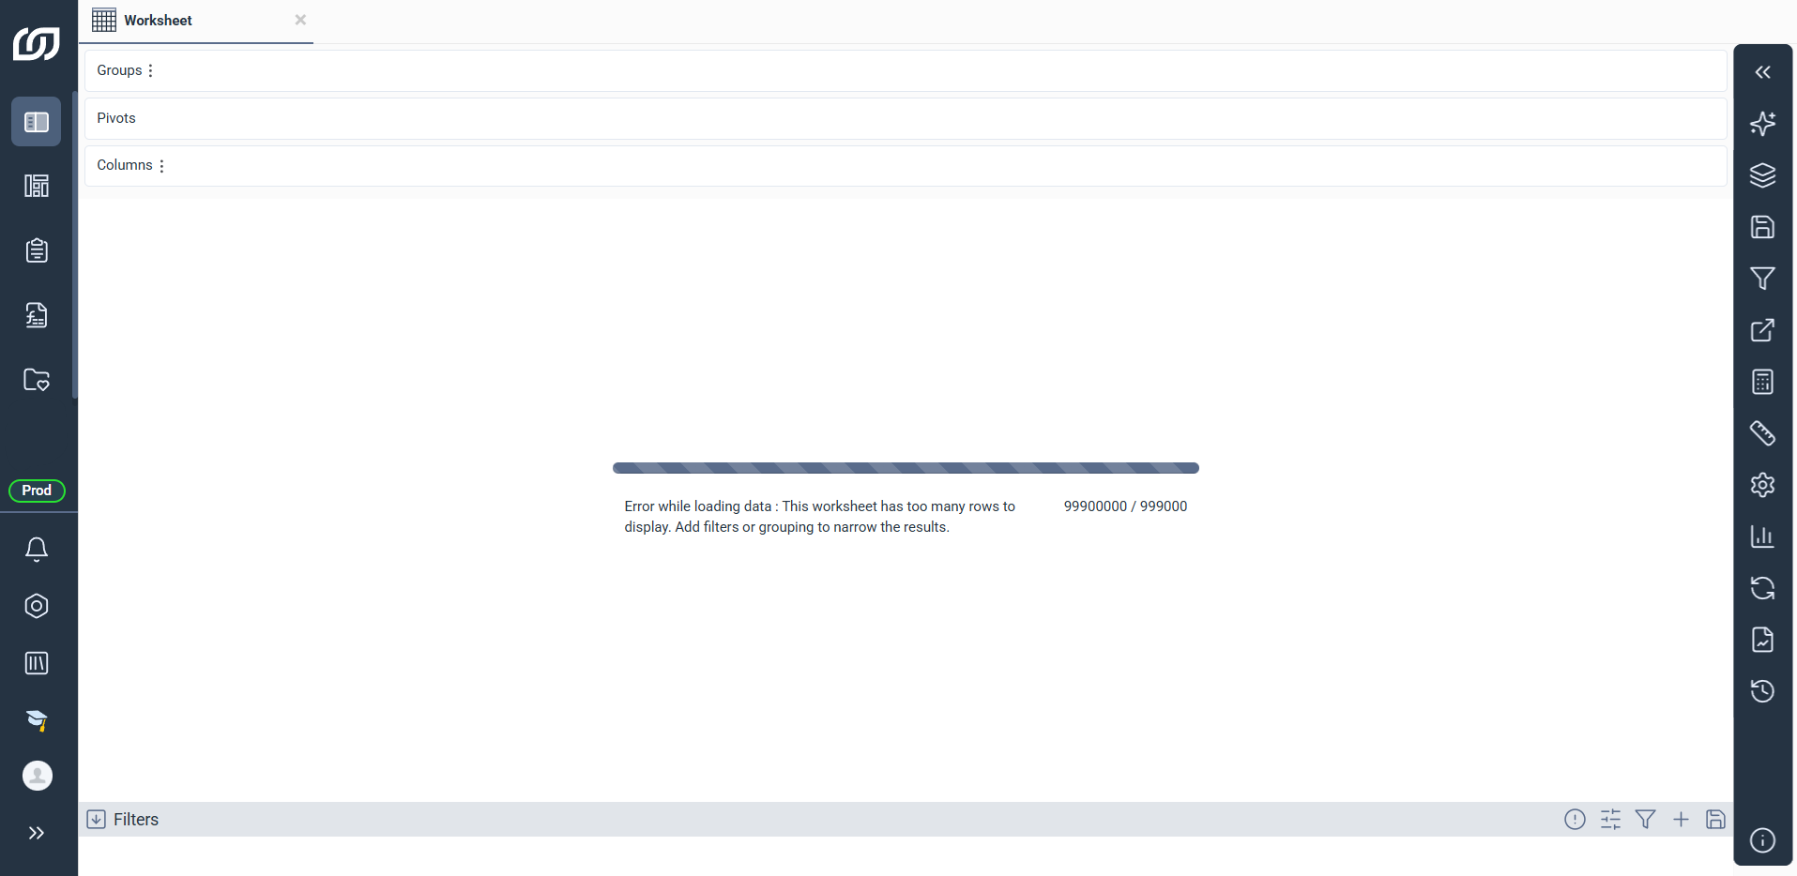1797x876 pixels.
Task: Open the favorites folder icon in left sidebar
Action: pyautogui.click(x=37, y=380)
